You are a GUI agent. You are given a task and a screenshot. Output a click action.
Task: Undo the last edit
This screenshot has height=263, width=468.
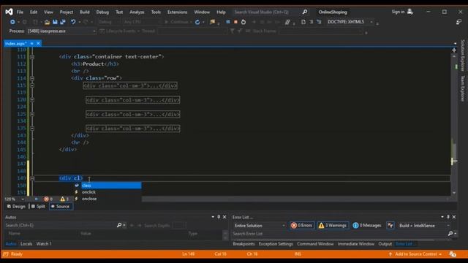coord(73,22)
